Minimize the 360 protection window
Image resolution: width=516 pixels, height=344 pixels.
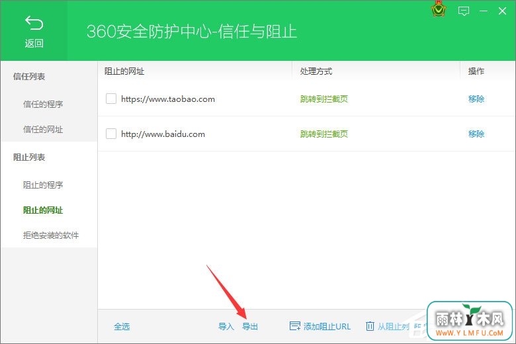484,11
